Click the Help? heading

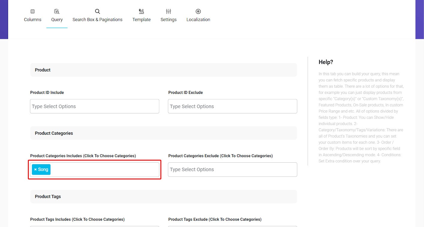click(326, 62)
